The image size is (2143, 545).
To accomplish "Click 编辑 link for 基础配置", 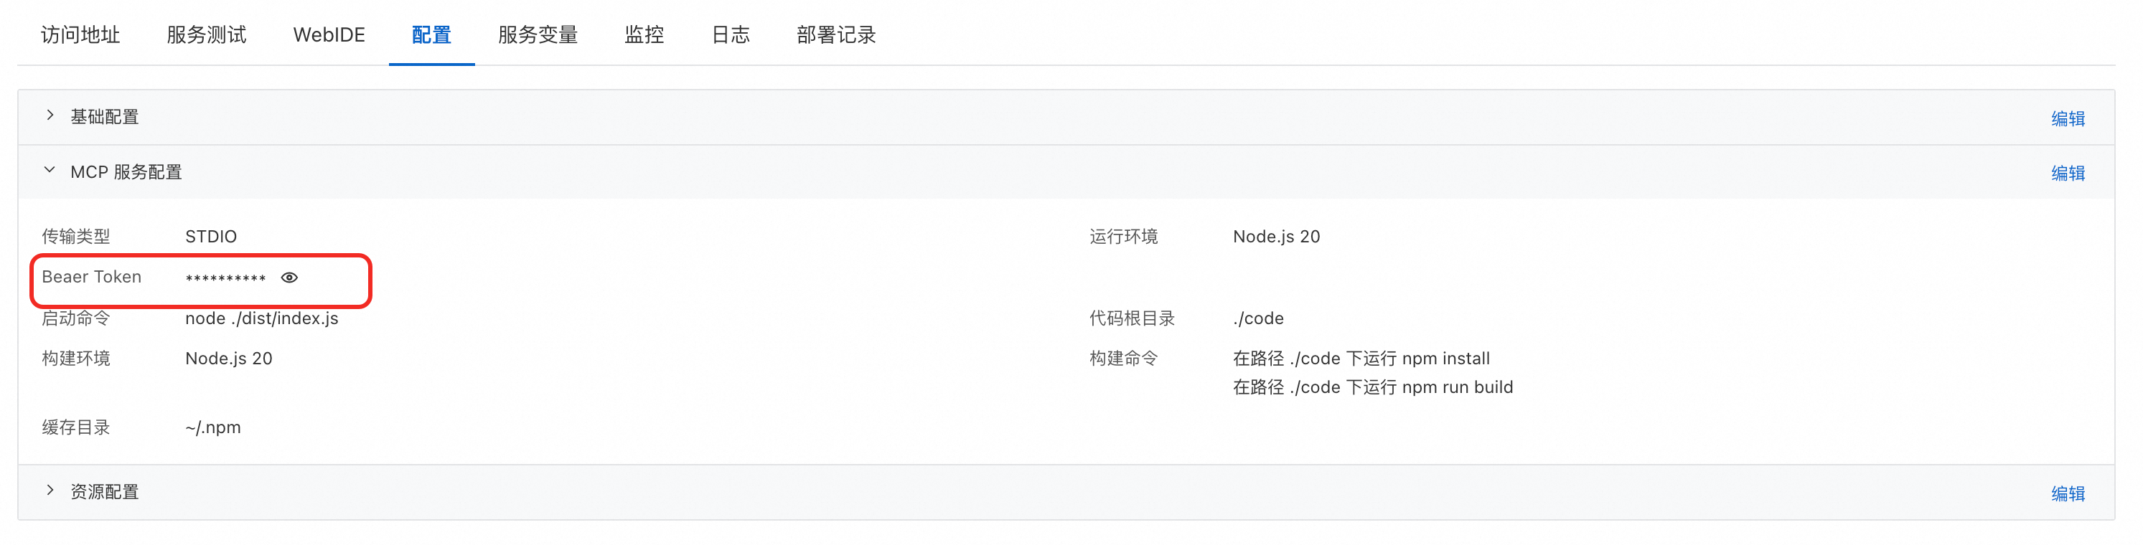I will click(2068, 118).
